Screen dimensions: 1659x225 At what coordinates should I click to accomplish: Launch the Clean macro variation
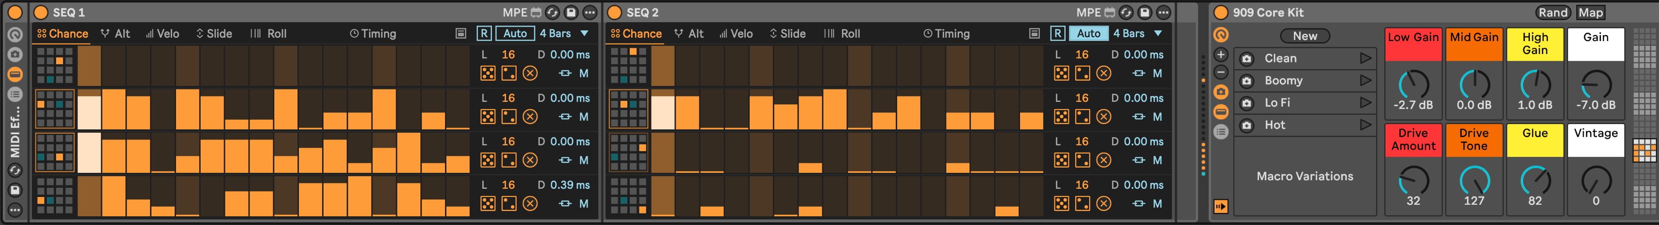click(1364, 58)
